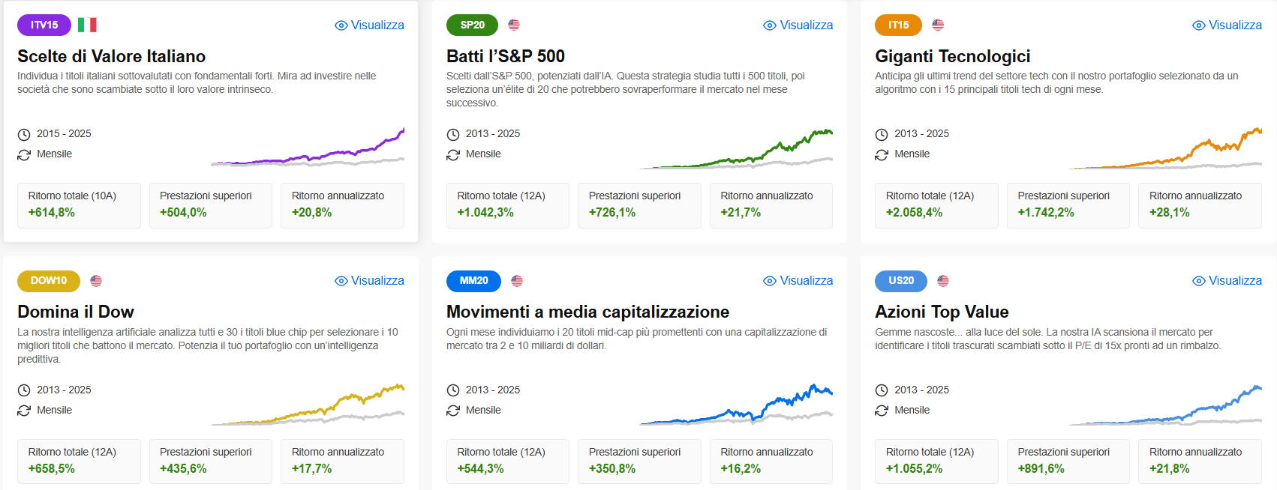Click the Italian flag icon

pyautogui.click(x=87, y=25)
